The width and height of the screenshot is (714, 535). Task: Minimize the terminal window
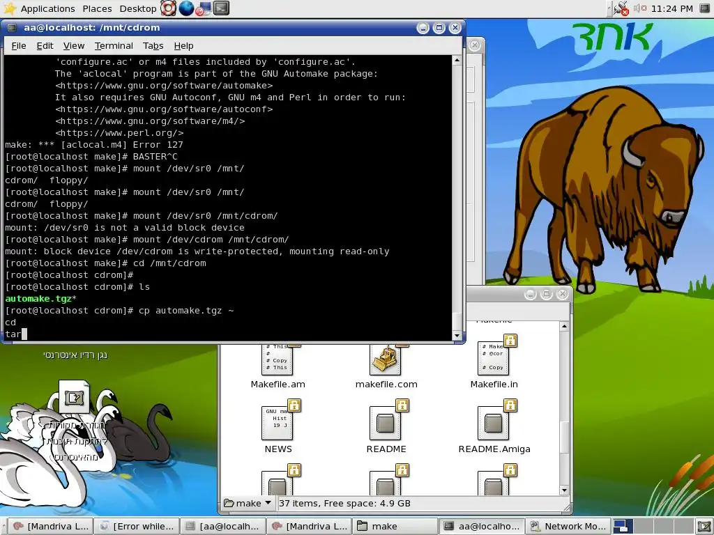pos(423,28)
